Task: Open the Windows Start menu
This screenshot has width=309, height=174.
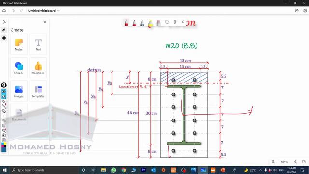Action: 4,170
